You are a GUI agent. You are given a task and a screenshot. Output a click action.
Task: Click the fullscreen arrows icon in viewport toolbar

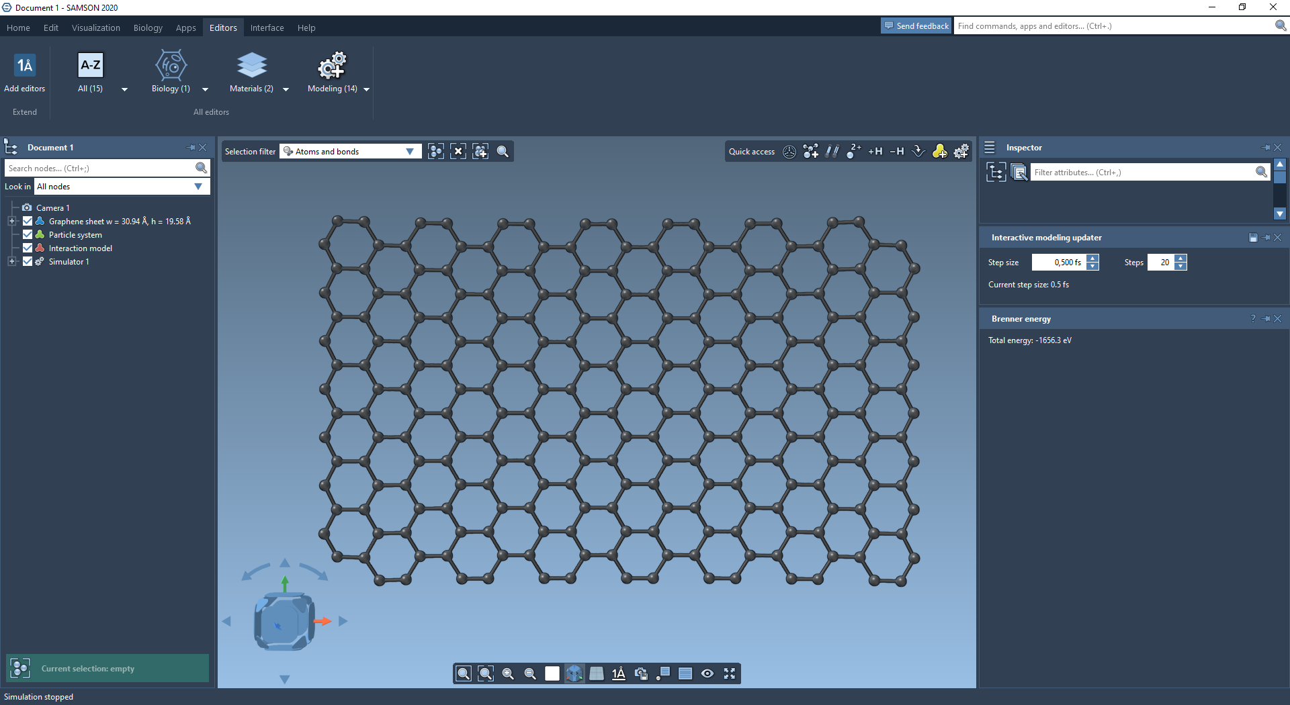tap(730, 673)
